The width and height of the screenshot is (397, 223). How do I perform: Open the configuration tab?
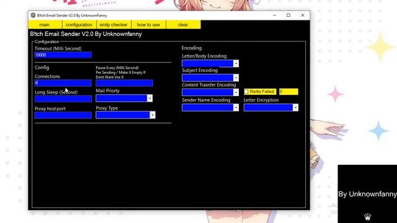click(x=79, y=25)
